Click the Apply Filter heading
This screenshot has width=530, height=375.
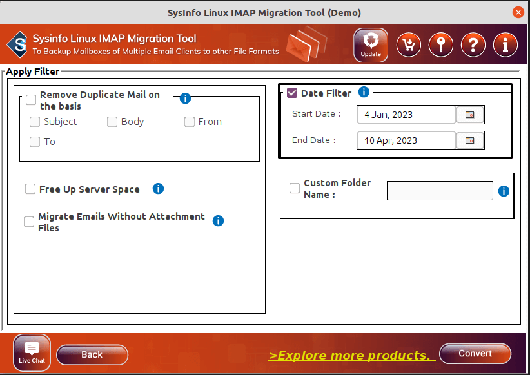click(32, 72)
